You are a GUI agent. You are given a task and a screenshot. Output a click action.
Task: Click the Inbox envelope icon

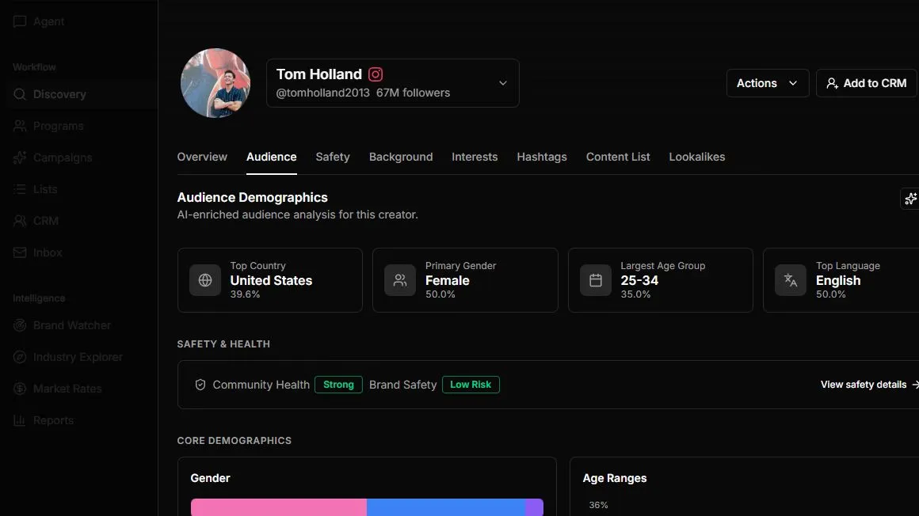click(19, 252)
